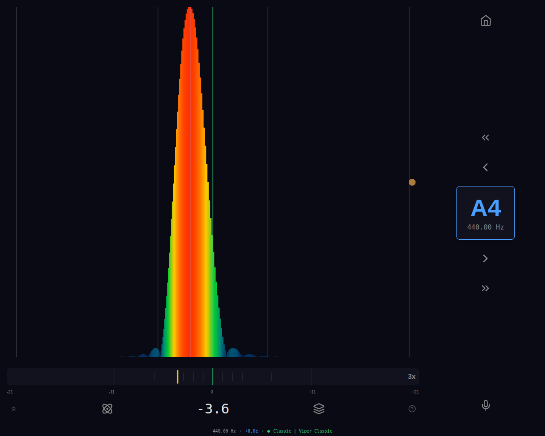
Task: Click the 440.00 Hz status bar entry
Action: tap(224, 431)
